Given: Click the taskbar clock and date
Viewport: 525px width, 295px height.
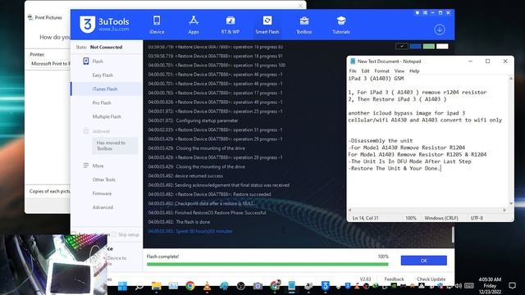Looking at the screenshot, I should pos(490,286).
